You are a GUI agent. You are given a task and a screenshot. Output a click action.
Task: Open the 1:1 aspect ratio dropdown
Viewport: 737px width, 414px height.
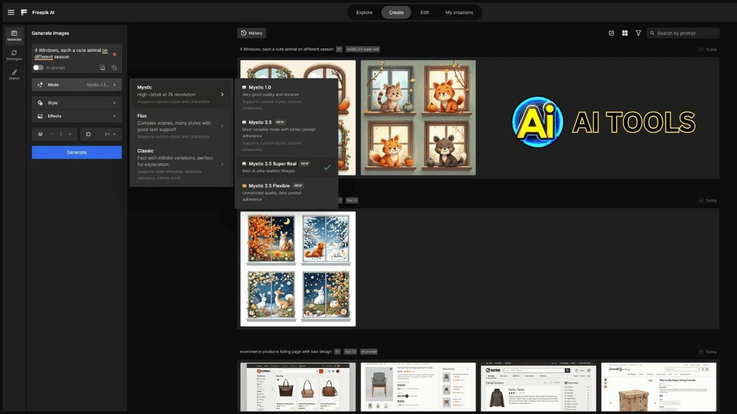click(101, 134)
